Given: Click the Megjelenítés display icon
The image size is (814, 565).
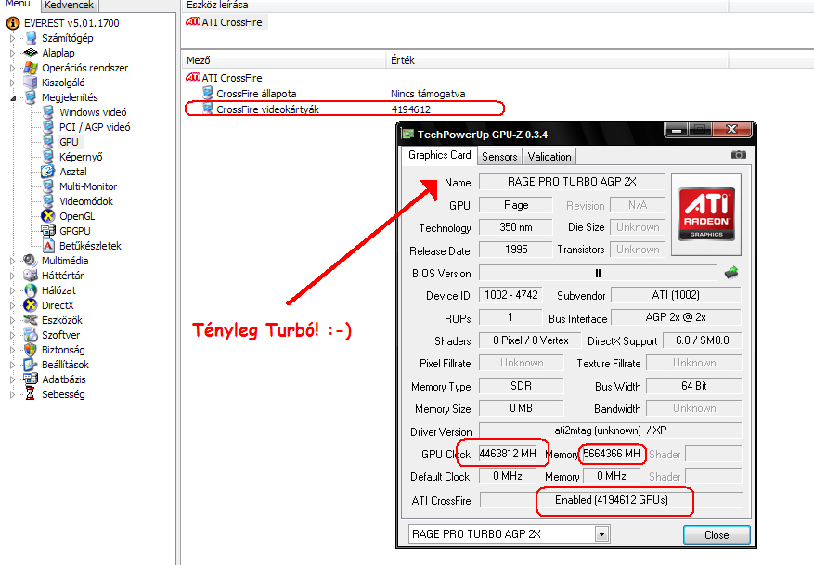Looking at the screenshot, I should click(x=32, y=97).
